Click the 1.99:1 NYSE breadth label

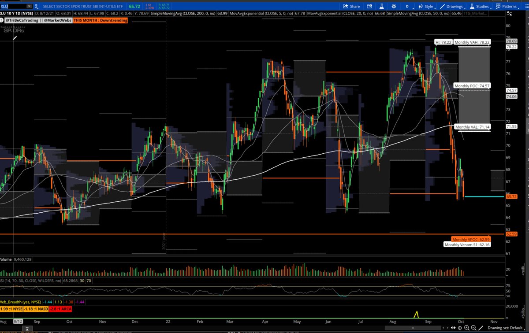coord(11,309)
